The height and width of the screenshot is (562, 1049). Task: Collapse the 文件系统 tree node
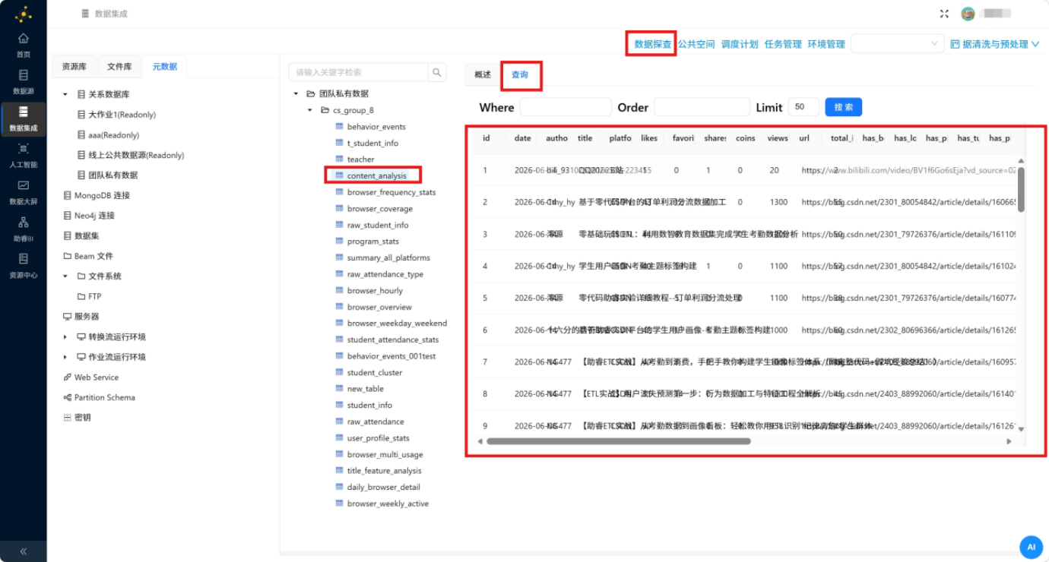tap(65, 276)
